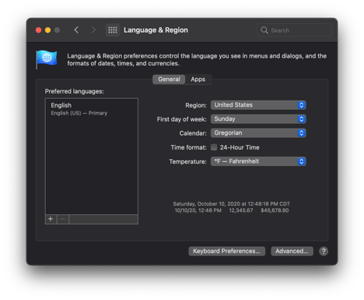Viewport: 364px width, 300px height.
Task: Add a preferred language with plus button
Action: click(x=51, y=219)
